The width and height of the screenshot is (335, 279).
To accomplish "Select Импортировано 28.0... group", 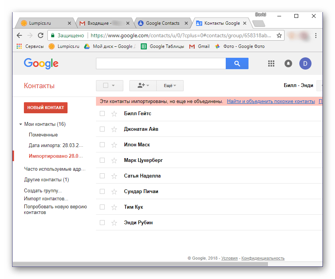I will click(55, 156).
